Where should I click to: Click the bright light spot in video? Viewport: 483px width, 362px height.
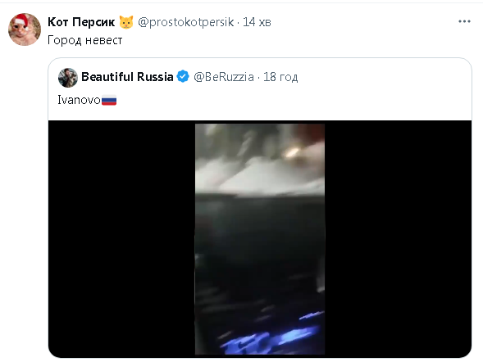293,152
